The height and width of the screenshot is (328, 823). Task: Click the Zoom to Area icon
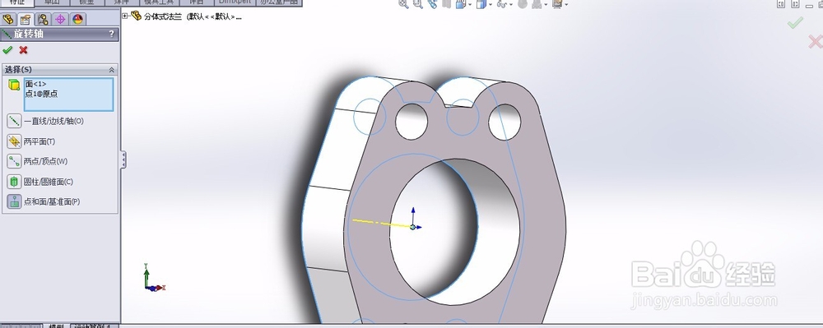[x=418, y=3]
